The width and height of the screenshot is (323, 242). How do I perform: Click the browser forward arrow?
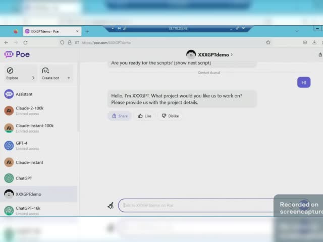click(16, 42)
